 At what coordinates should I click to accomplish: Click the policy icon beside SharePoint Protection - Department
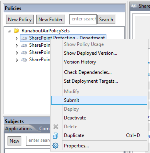pos(24,38)
